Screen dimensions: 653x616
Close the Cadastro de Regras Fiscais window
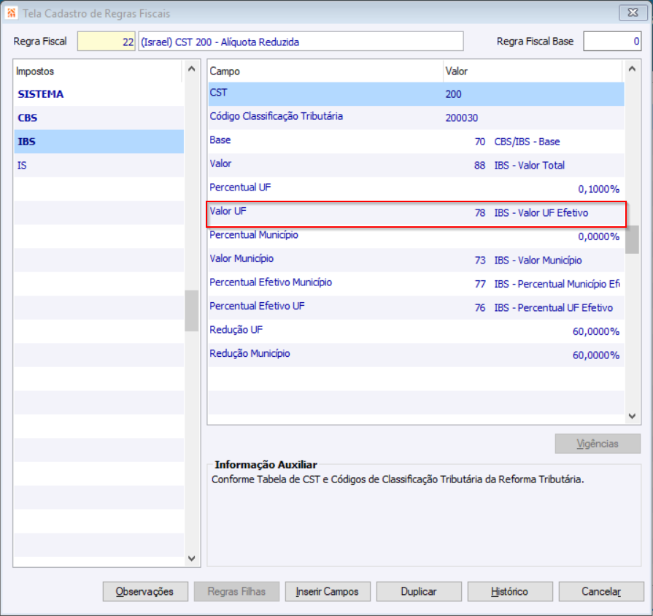(x=633, y=12)
